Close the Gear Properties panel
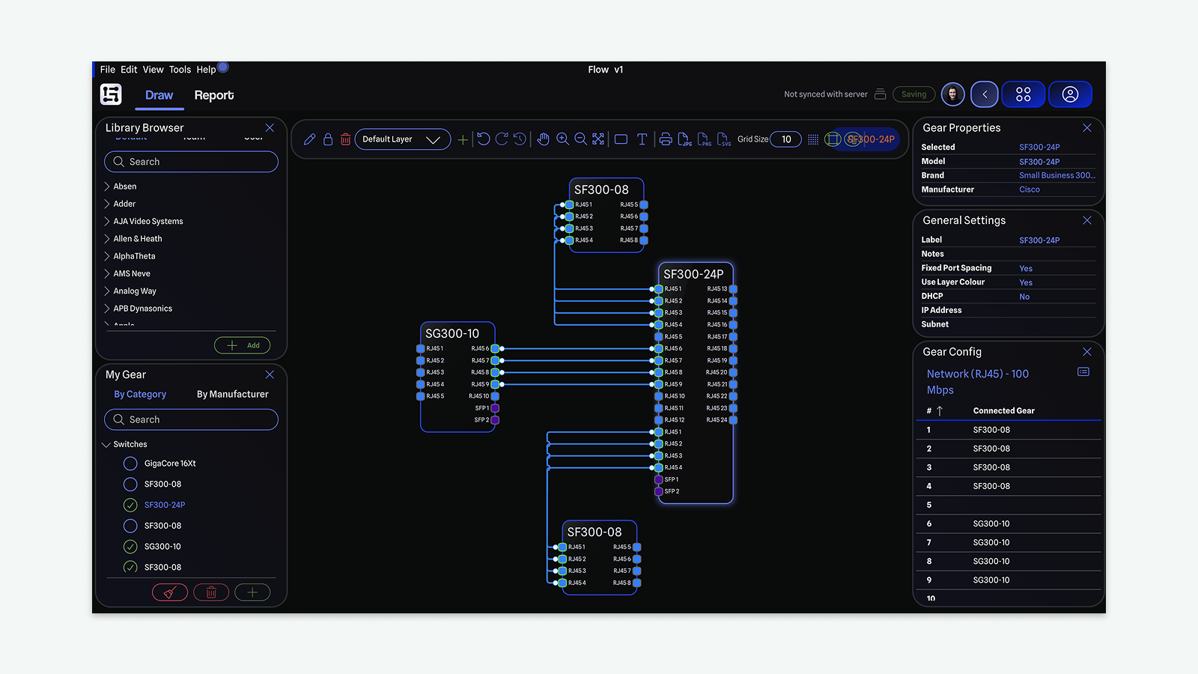This screenshot has height=674, width=1198. 1087,128
